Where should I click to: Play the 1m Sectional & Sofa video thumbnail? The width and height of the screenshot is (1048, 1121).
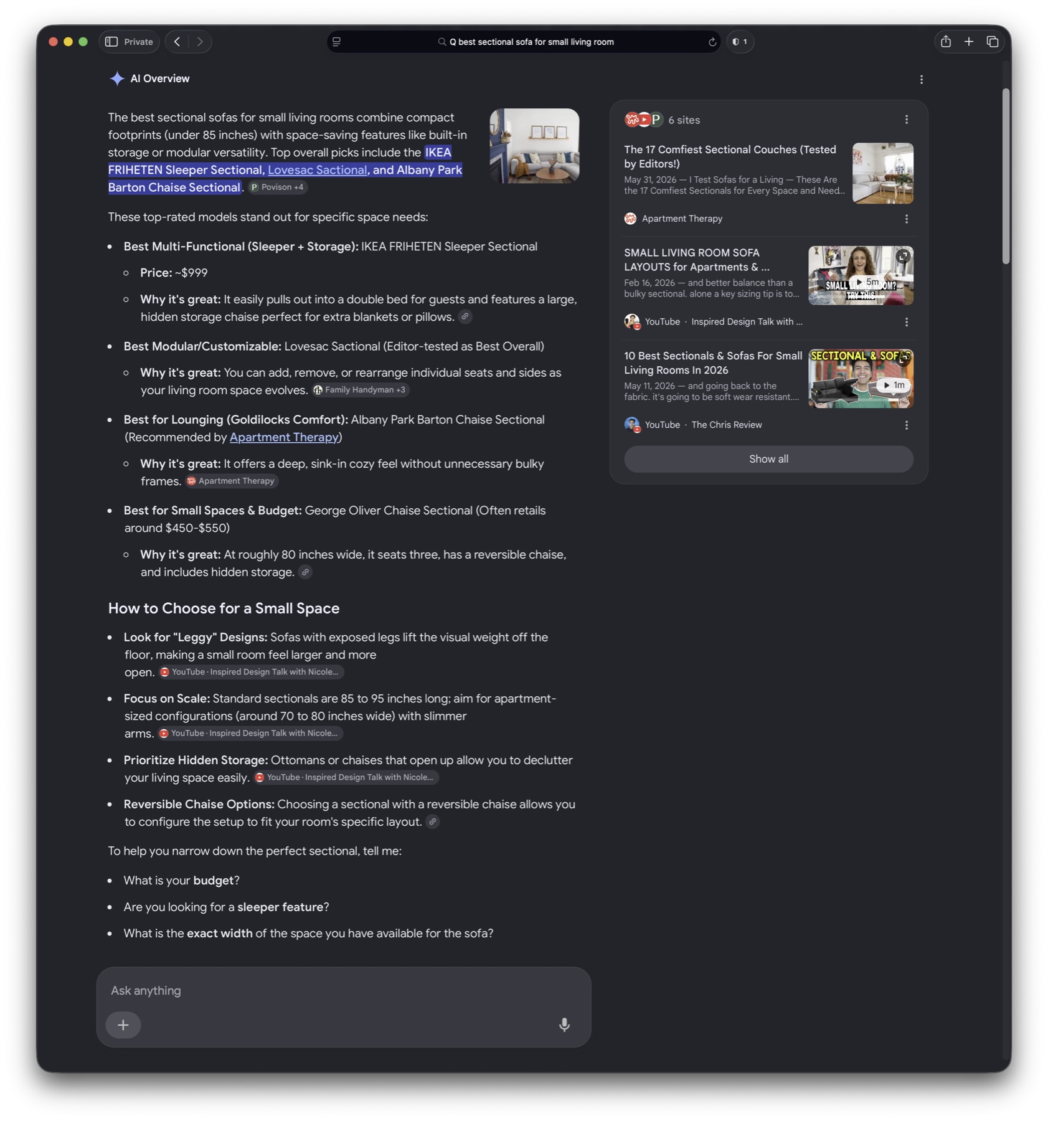click(x=861, y=379)
